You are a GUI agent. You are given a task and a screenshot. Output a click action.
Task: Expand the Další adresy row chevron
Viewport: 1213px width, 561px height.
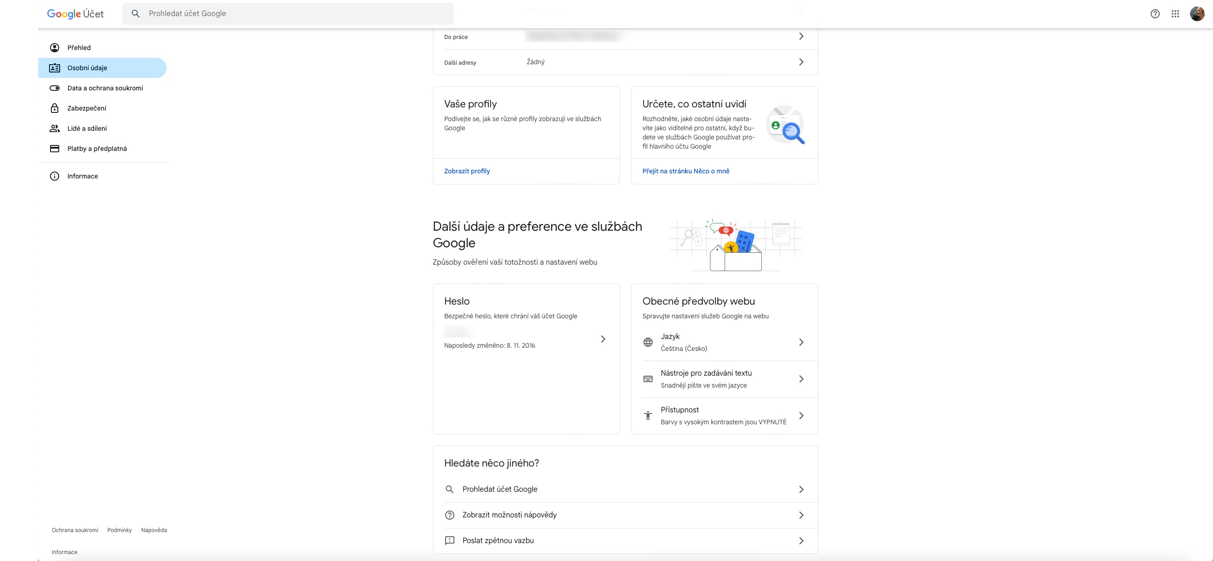(801, 62)
